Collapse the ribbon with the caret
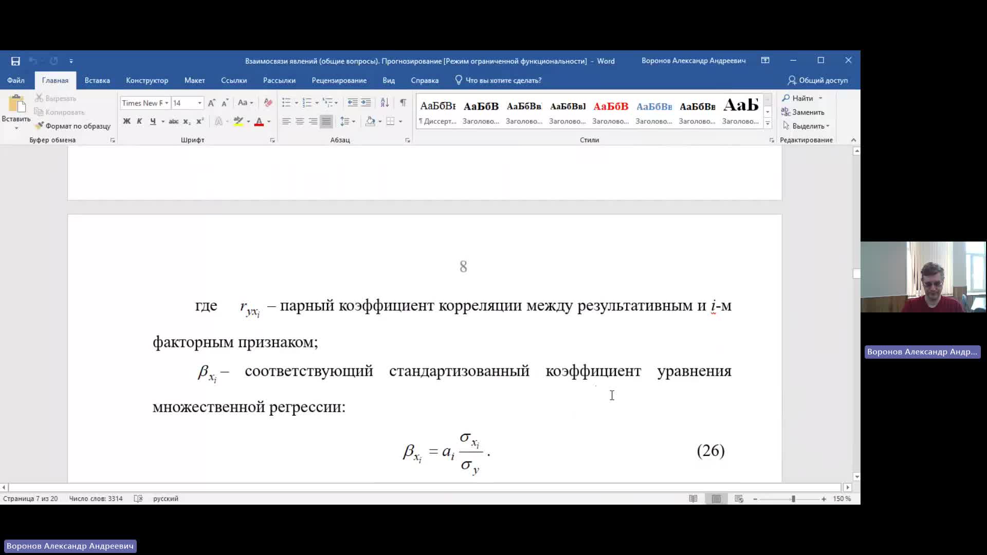Image resolution: width=987 pixels, height=555 pixels. [x=853, y=140]
